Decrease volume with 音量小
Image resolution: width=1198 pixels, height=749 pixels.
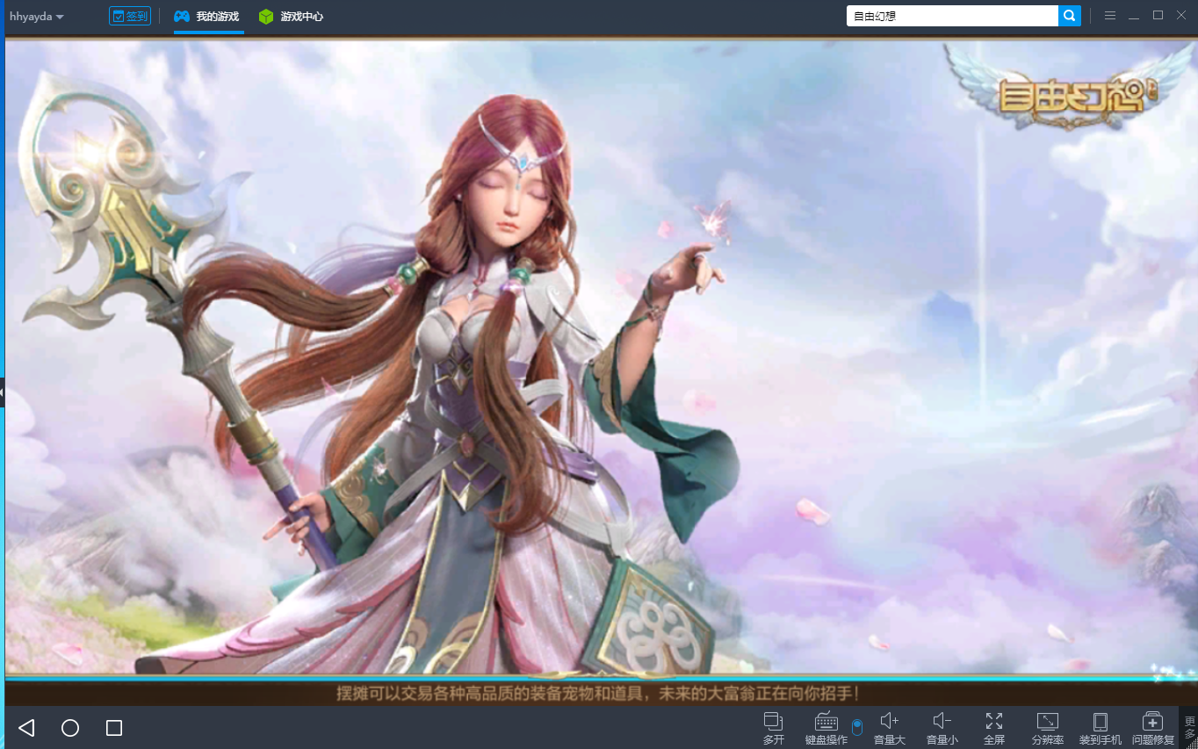tap(942, 728)
